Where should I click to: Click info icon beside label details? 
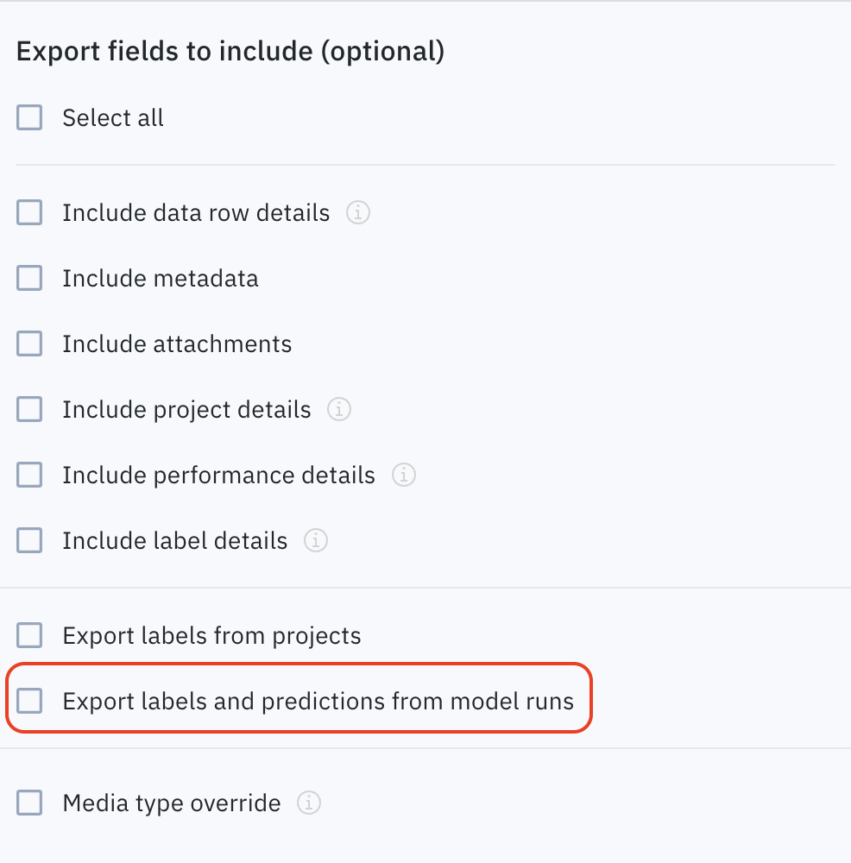(316, 540)
